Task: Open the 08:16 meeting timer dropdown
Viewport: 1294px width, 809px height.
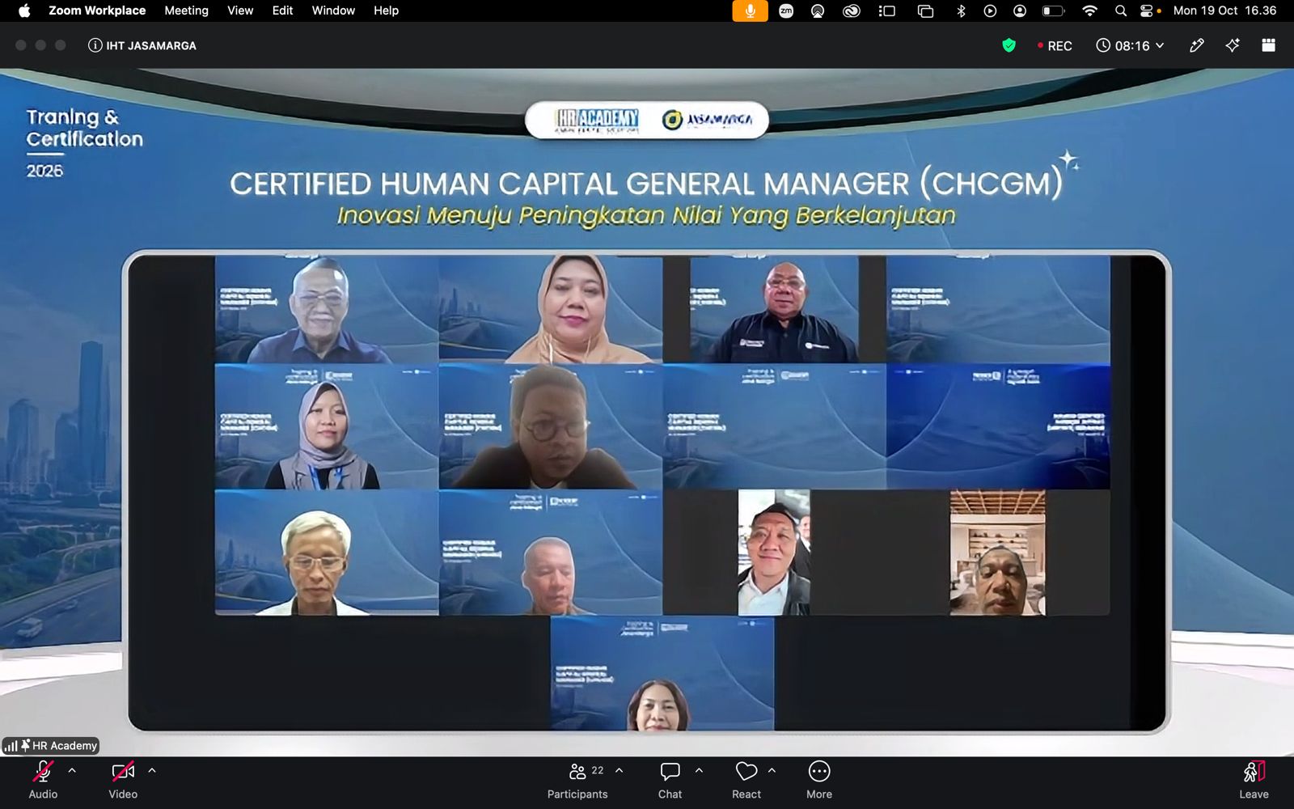Action: (1130, 45)
